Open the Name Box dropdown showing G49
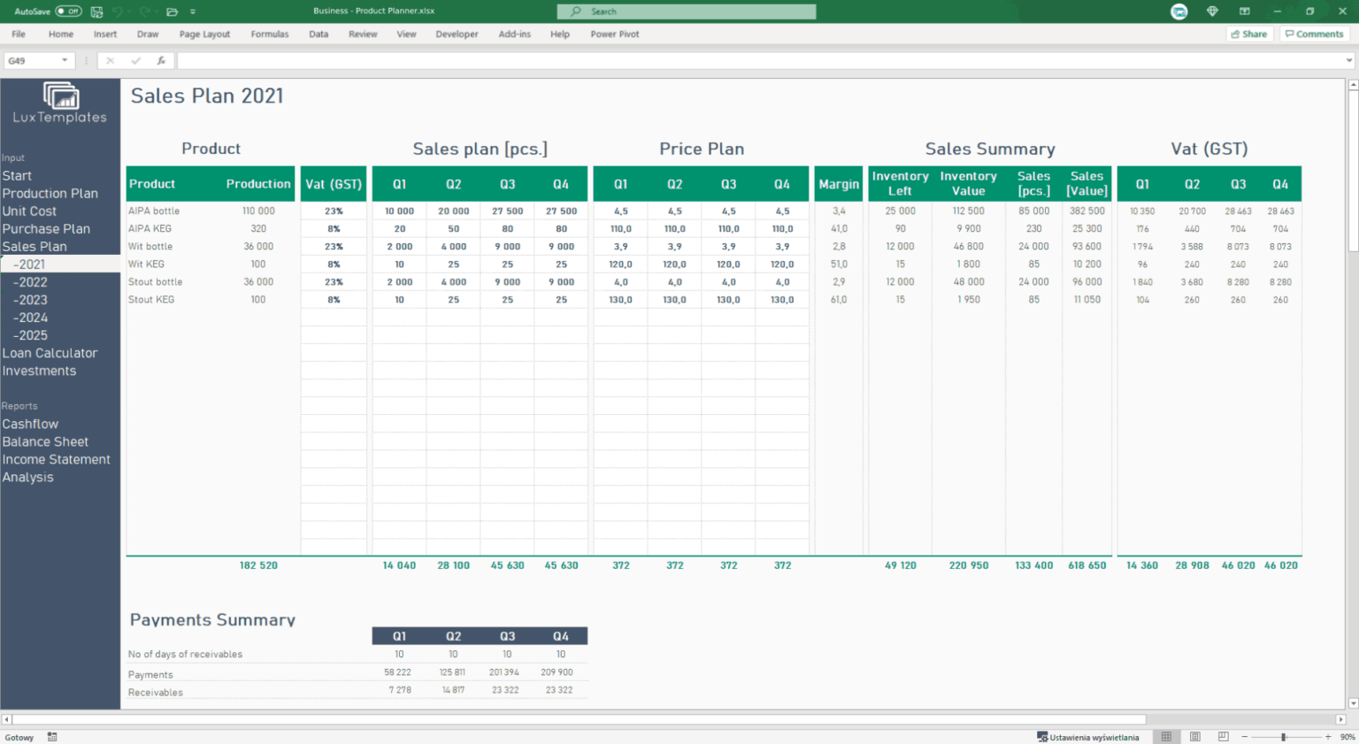The height and width of the screenshot is (744, 1359). point(65,61)
